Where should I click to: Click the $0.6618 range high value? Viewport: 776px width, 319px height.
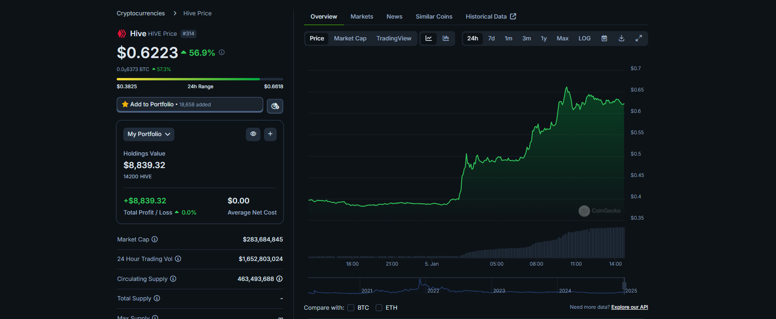(x=273, y=86)
